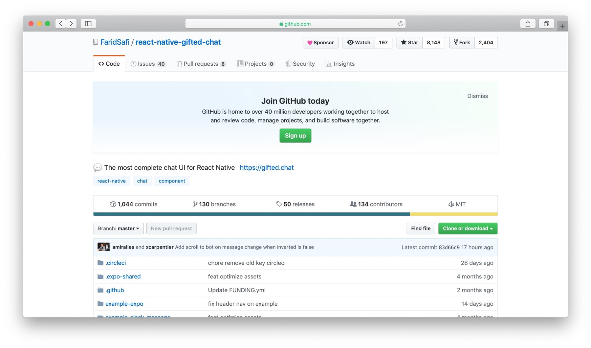Click the repository book icon
This screenshot has width=591, height=348.
pyautogui.click(x=96, y=42)
